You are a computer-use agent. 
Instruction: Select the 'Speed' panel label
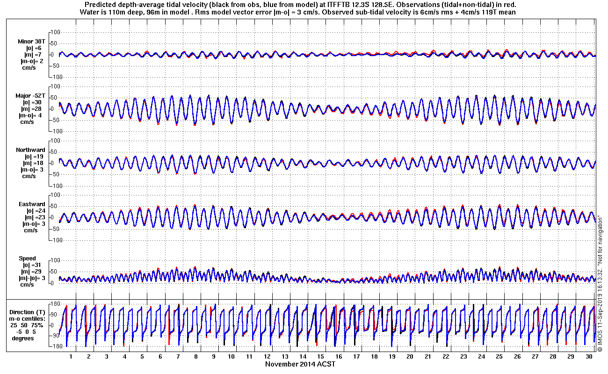27,259
